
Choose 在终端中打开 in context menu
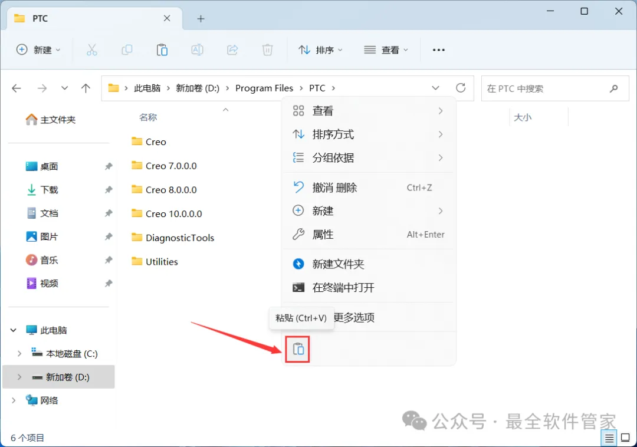coord(368,287)
